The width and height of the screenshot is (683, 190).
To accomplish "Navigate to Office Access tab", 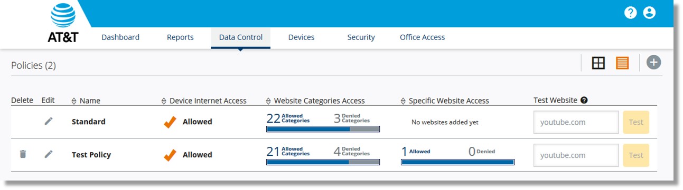I will click(422, 37).
